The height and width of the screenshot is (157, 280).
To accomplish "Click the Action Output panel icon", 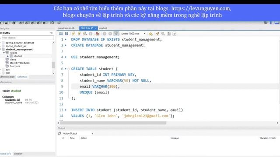I will point(59,133).
